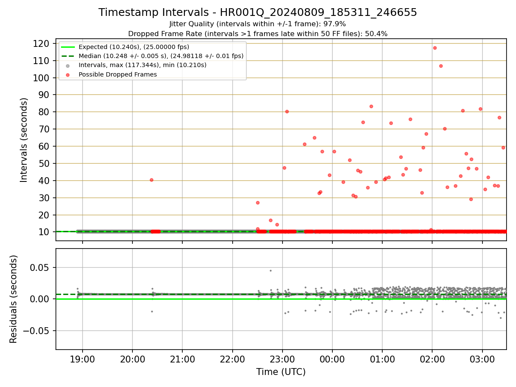
Task: Click time tick label '02:00'
Action: (x=432, y=359)
